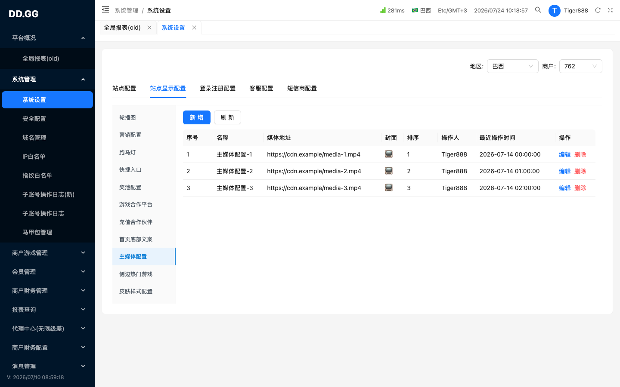Toggle fullscreen using the expand arrows icon

pyautogui.click(x=610, y=10)
